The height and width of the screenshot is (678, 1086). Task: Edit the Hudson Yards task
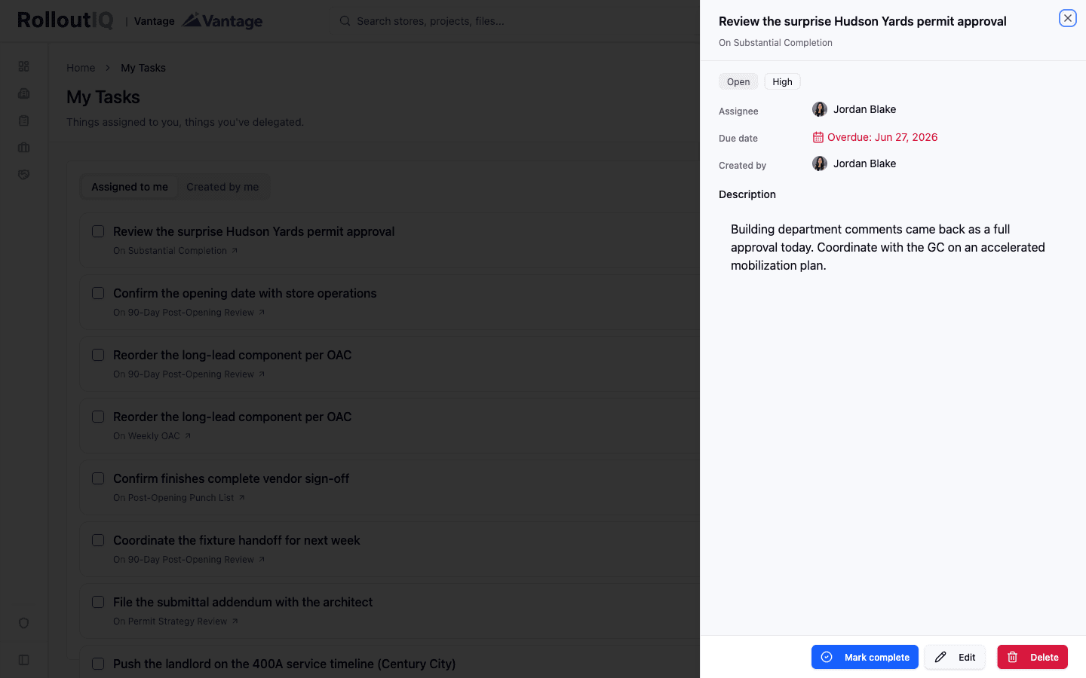955,657
